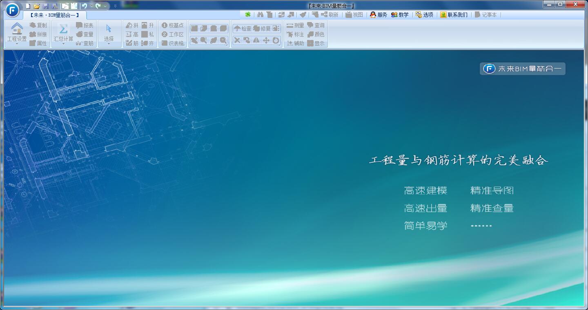Click the 识表格 recognize table button

173,43
